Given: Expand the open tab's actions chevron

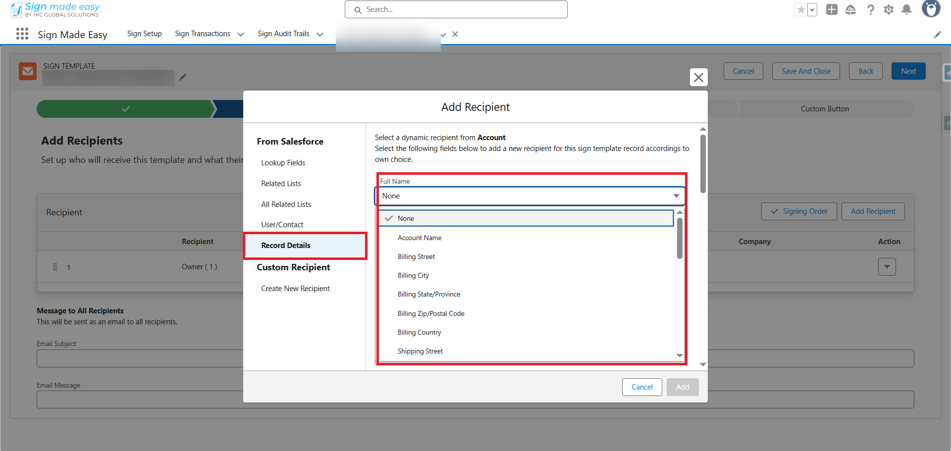Looking at the screenshot, I should (443, 35).
